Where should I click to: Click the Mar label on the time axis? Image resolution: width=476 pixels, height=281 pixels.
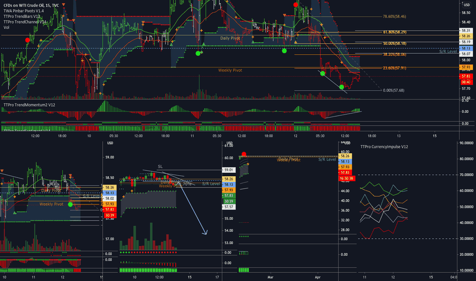point(271,277)
